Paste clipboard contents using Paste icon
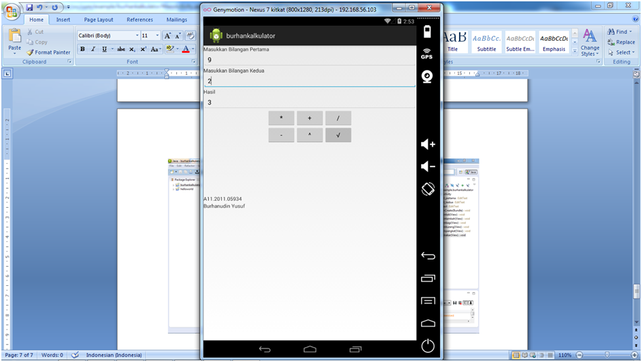This screenshot has width=642, height=362. pos(15,36)
